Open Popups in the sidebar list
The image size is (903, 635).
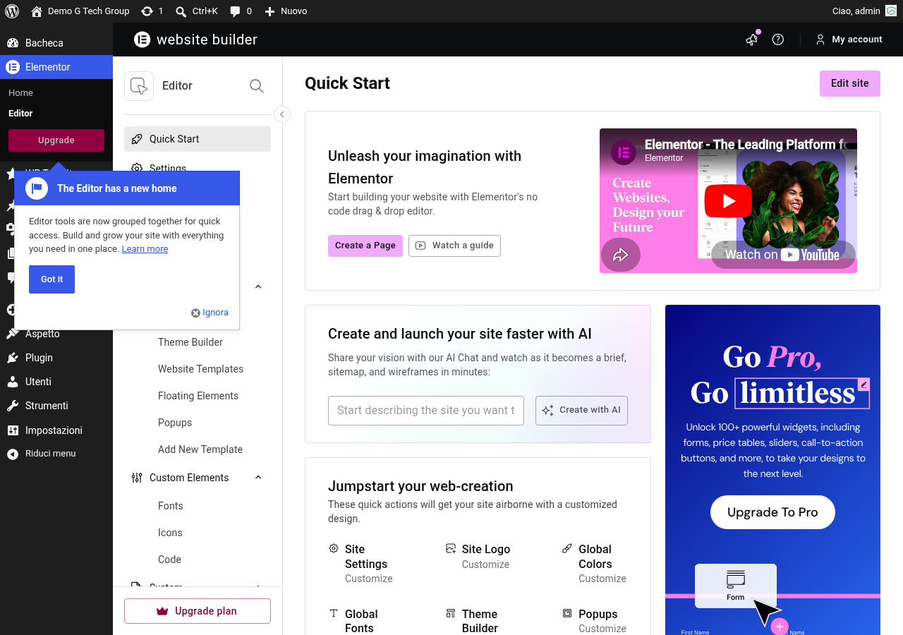(x=175, y=423)
